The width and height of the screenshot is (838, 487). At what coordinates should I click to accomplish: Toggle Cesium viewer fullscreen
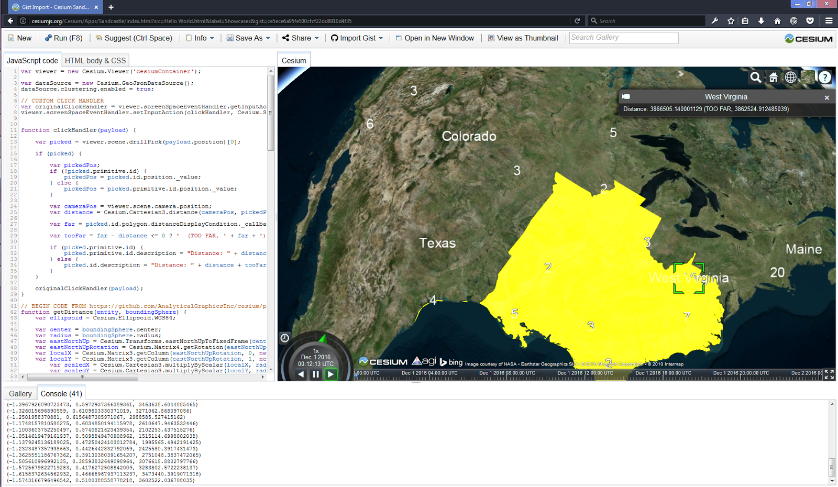pos(829,374)
